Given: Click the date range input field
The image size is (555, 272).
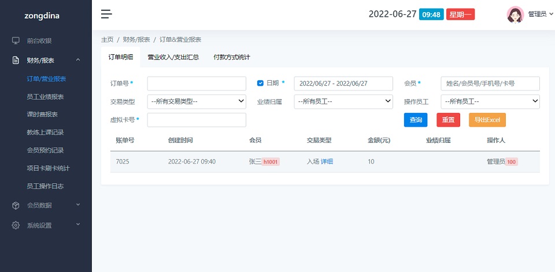Looking at the screenshot, I should (343, 84).
